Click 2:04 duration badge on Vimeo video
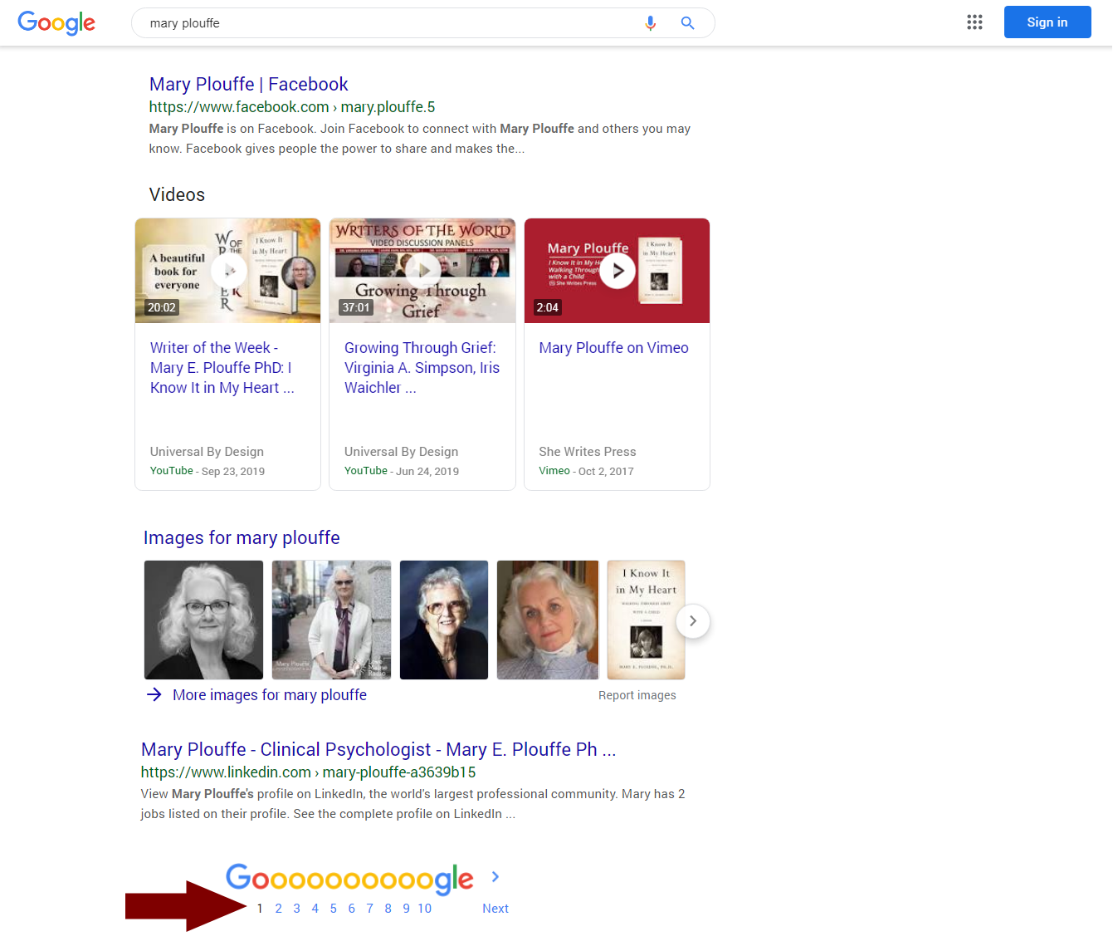This screenshot has height=946, width=1113. (548, 307)
